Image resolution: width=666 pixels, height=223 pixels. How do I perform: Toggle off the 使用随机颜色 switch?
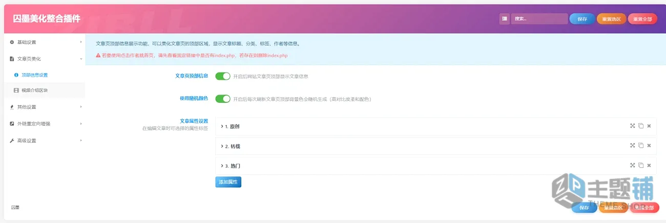point(223,99)
